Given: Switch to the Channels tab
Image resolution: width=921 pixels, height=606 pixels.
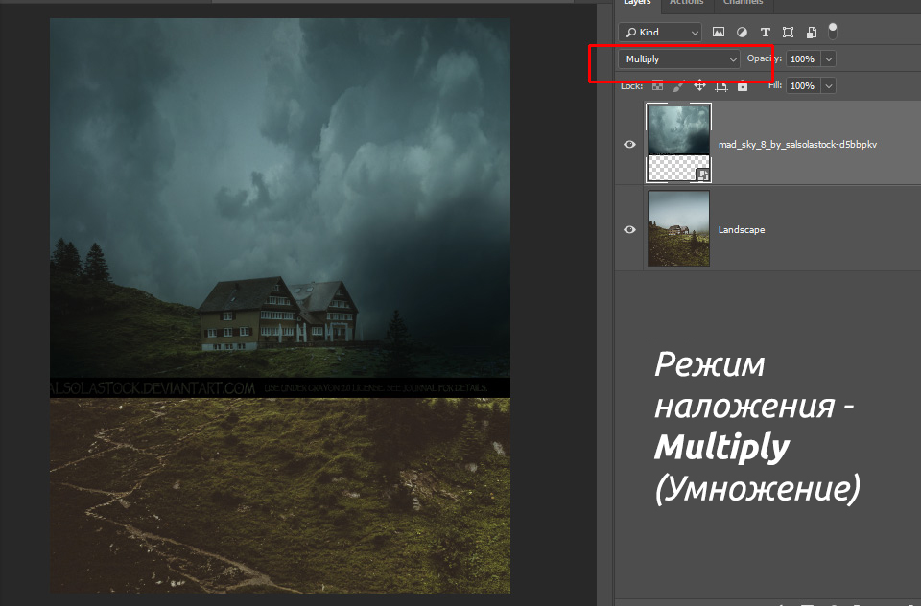Looking at the screenshot, I should [x=743, y=4].
